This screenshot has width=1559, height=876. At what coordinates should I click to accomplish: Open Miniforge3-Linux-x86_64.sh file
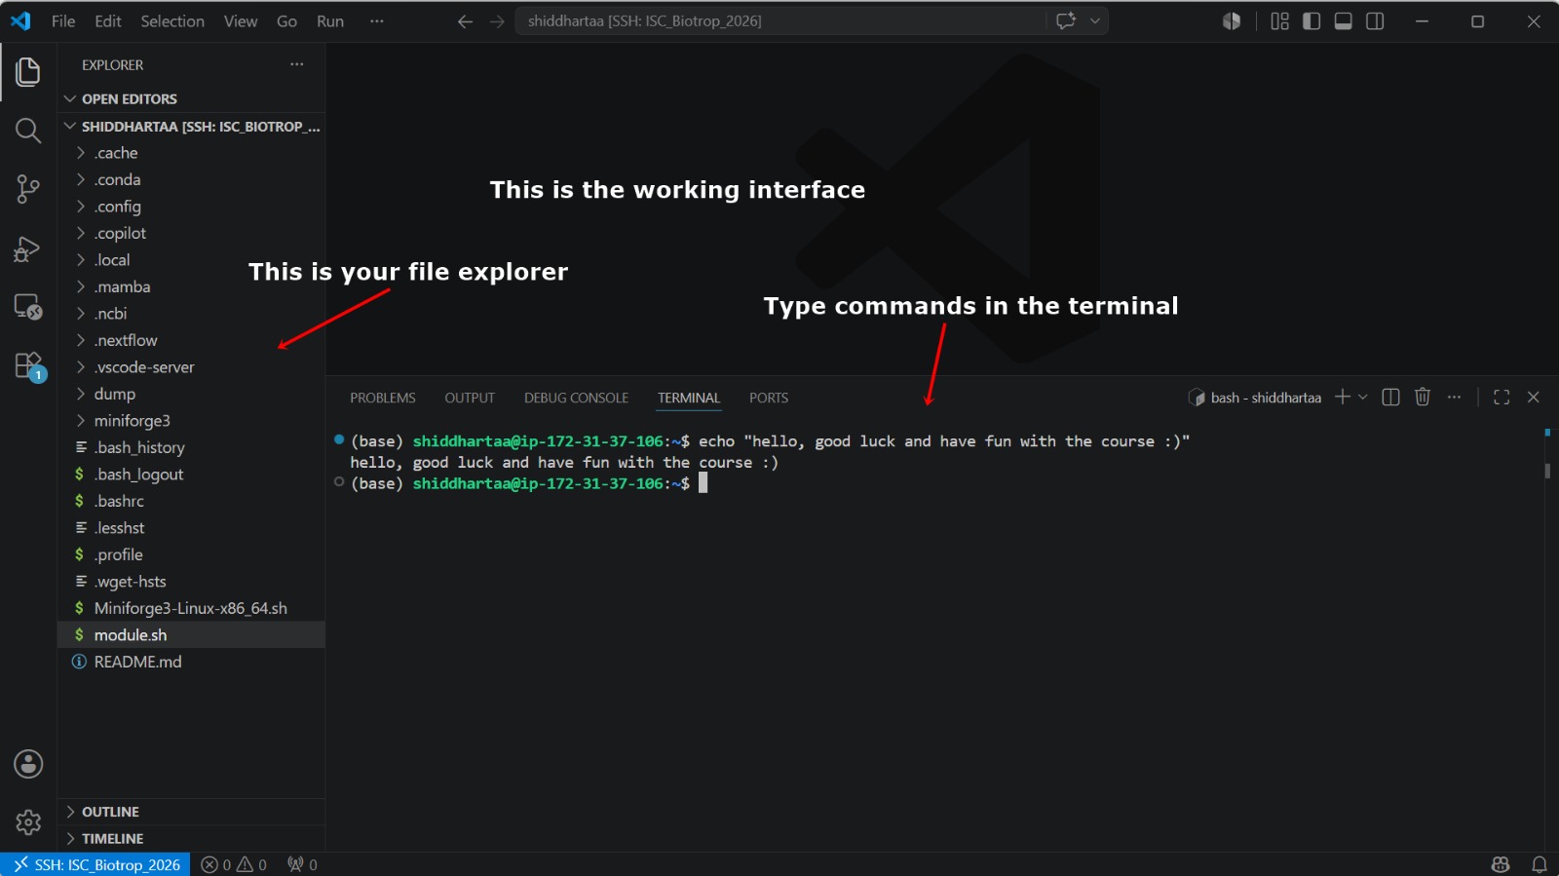coord(191,608)
